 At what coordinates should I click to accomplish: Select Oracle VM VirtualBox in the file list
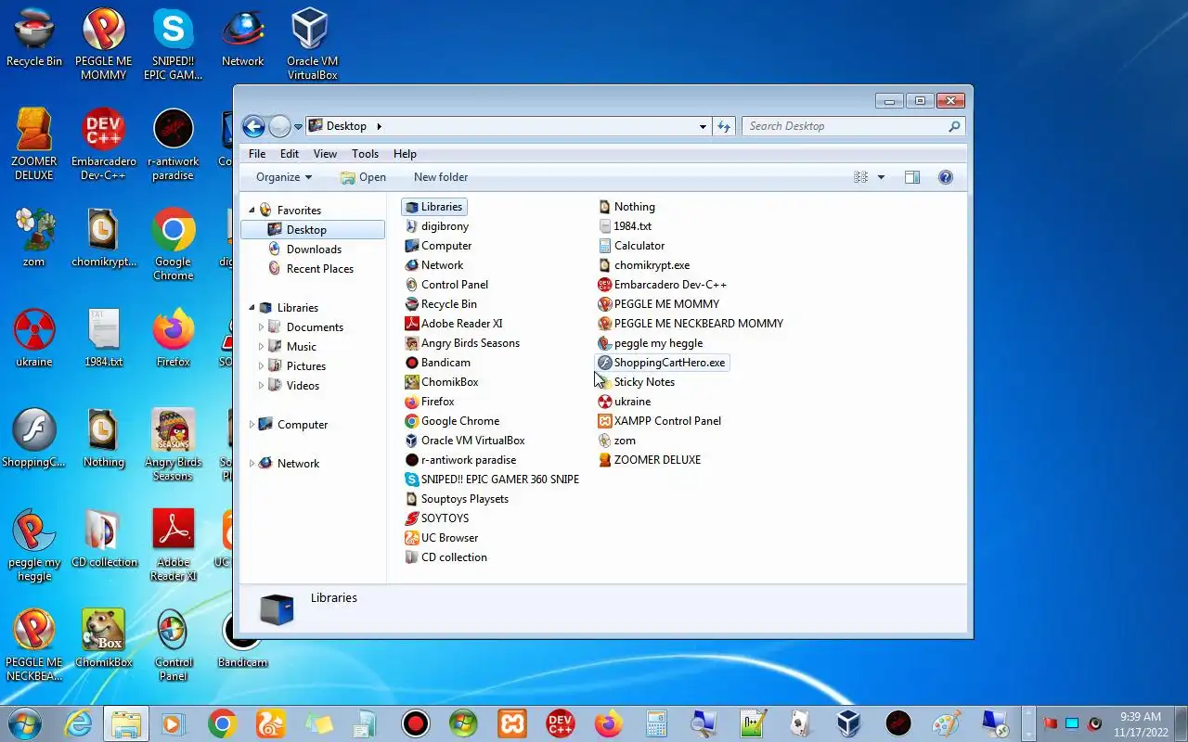465,441
